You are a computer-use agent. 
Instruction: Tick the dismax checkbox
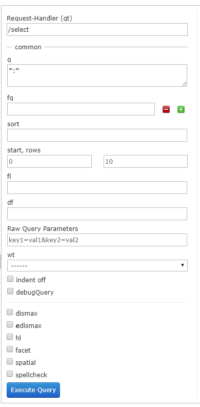[10, 312]
